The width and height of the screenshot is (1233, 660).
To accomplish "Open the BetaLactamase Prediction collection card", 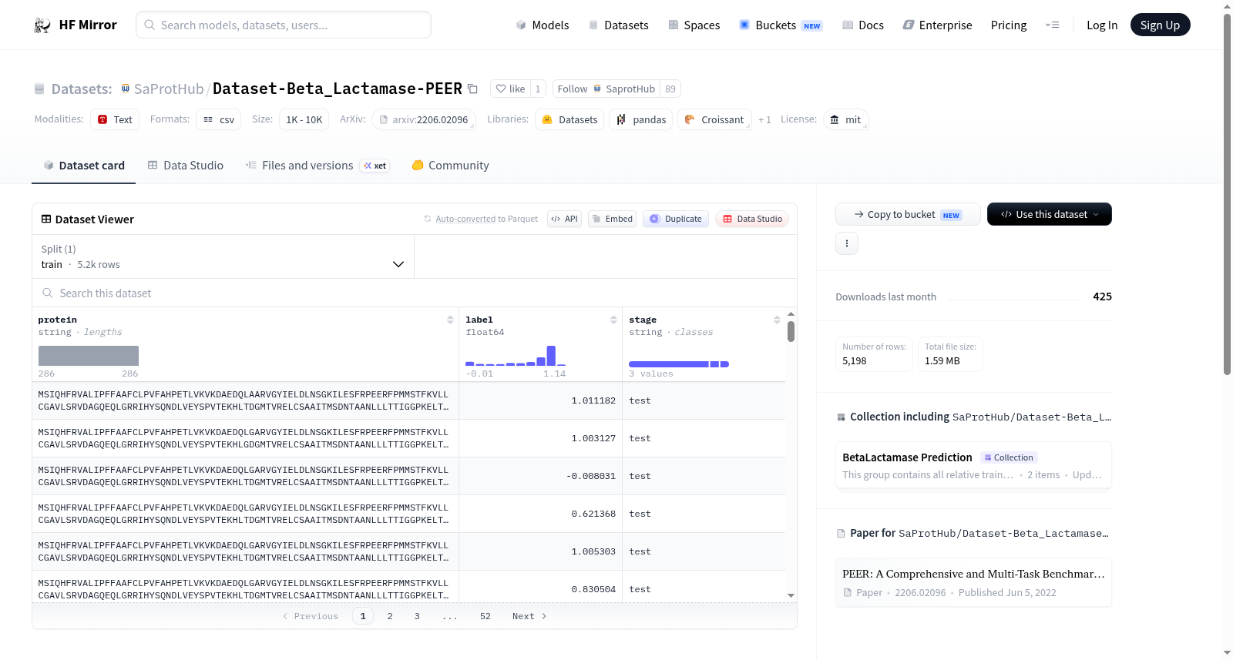I will point(973,465).
